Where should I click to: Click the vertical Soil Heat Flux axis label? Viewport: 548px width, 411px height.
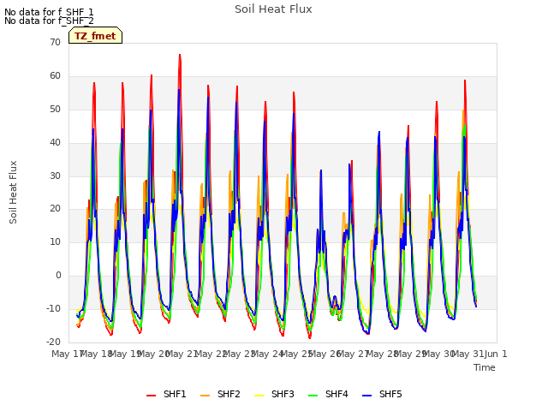(x=13, y=192)
